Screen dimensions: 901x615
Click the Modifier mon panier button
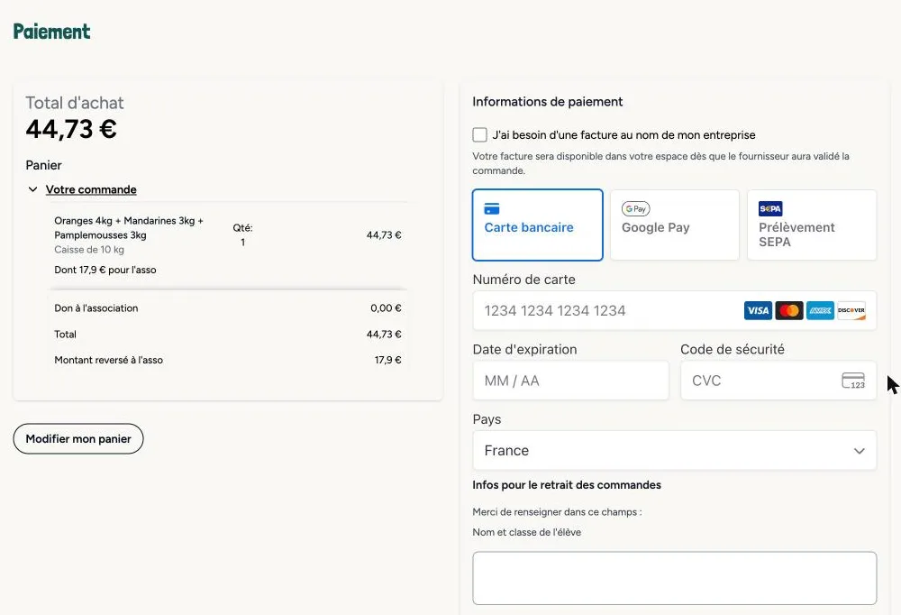[78, 439]
